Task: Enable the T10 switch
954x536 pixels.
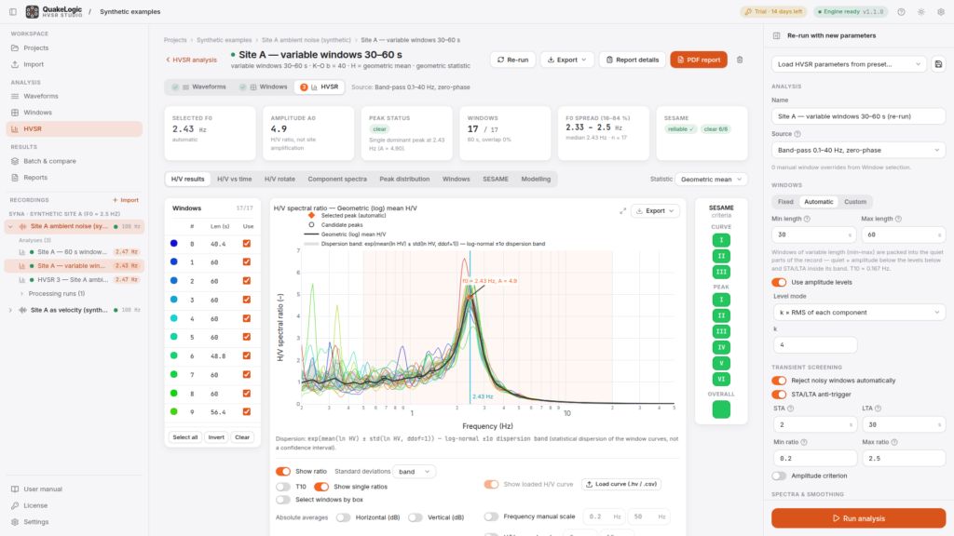Action: click(x=283, y=487)
